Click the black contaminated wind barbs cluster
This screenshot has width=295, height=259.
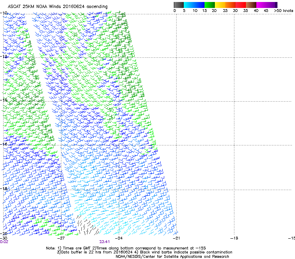88,226
